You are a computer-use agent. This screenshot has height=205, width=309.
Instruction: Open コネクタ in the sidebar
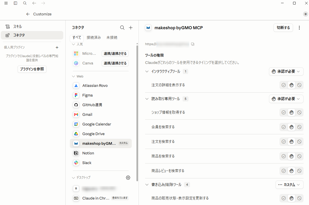tap(32, 35)
